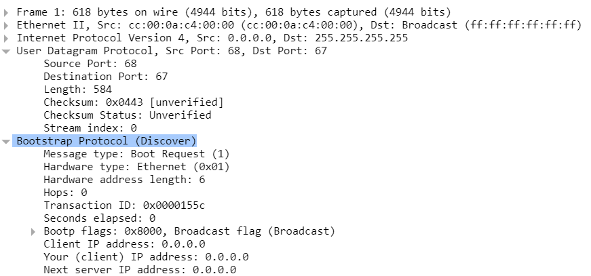This screenshot has width=591, height=276.
Task: Collapse the Bootstrap Protocol (Discover) arrow
Action: 6,142
